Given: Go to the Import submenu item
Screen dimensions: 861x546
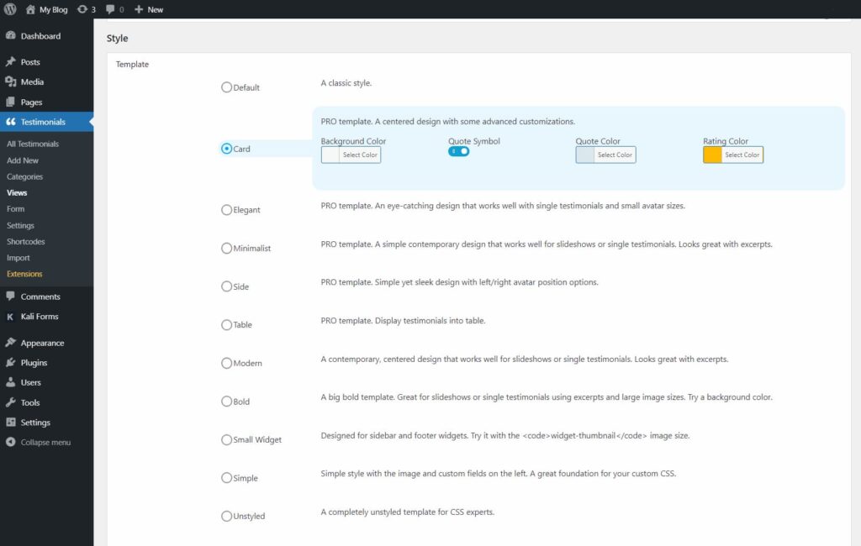Looking at the screenshot, I should [x=18, y=258].
